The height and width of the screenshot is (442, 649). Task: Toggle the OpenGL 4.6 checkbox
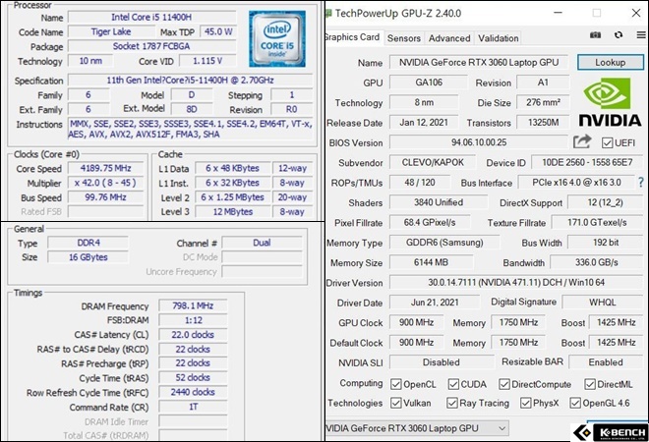tap(575, 403)
